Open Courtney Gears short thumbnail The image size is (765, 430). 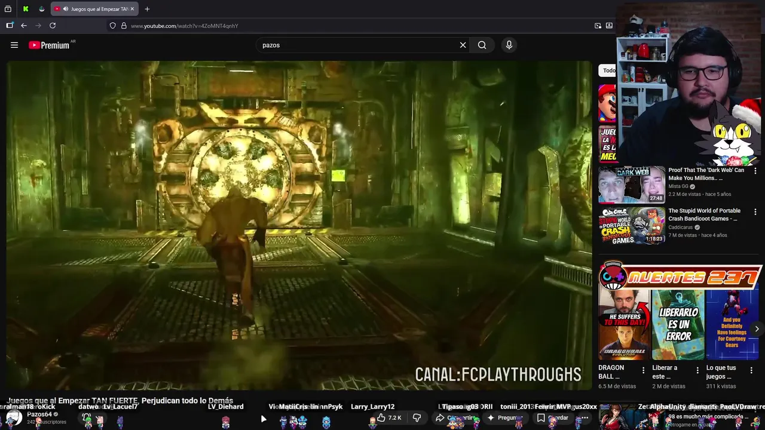point(732,325)
